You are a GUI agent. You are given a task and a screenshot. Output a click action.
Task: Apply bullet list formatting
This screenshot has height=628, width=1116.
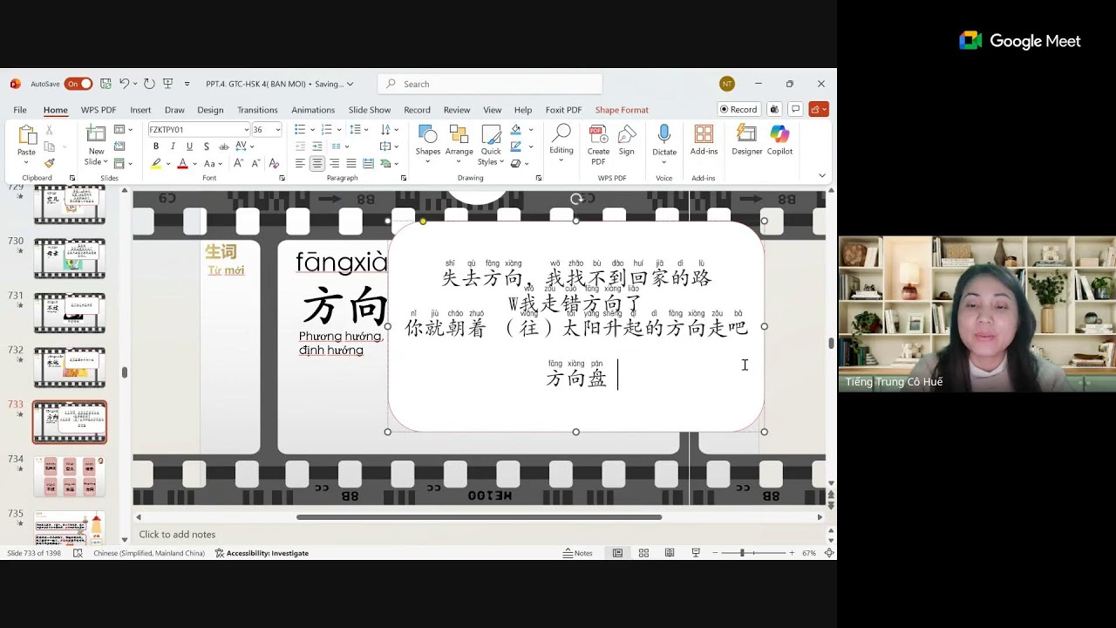(300, 130)
